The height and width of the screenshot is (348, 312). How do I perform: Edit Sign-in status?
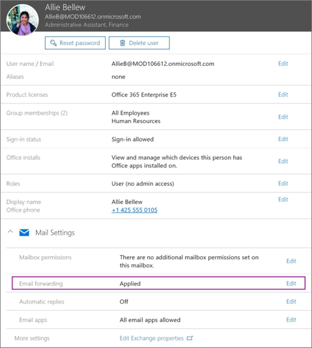pyautogui.click(x=283, y=139)
